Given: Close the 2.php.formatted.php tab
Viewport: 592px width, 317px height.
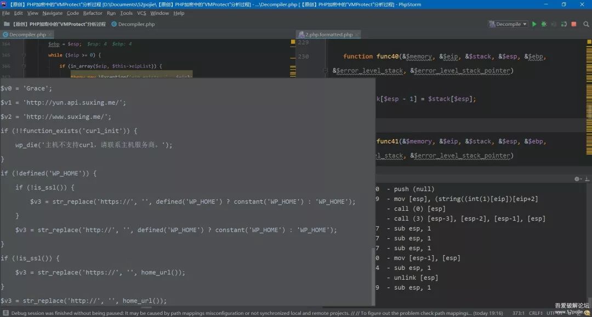Looking at the screenshot, I should pos(357,34).
